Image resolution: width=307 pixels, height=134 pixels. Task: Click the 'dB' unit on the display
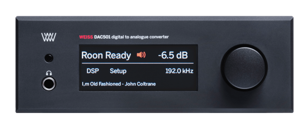click(182, 55)
